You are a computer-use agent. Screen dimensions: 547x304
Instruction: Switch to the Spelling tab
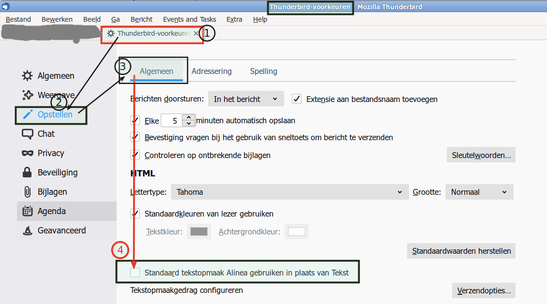[263, 71]
